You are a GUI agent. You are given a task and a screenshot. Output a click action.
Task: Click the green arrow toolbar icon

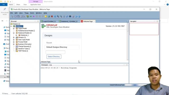pyautogui.click(x=31, y=16)
